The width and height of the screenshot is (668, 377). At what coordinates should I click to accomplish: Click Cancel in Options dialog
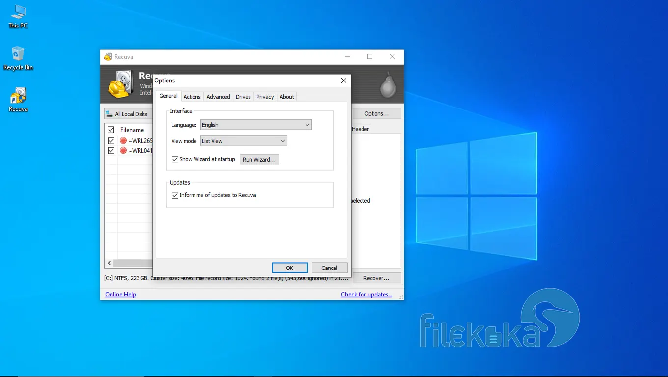(330, 268)
